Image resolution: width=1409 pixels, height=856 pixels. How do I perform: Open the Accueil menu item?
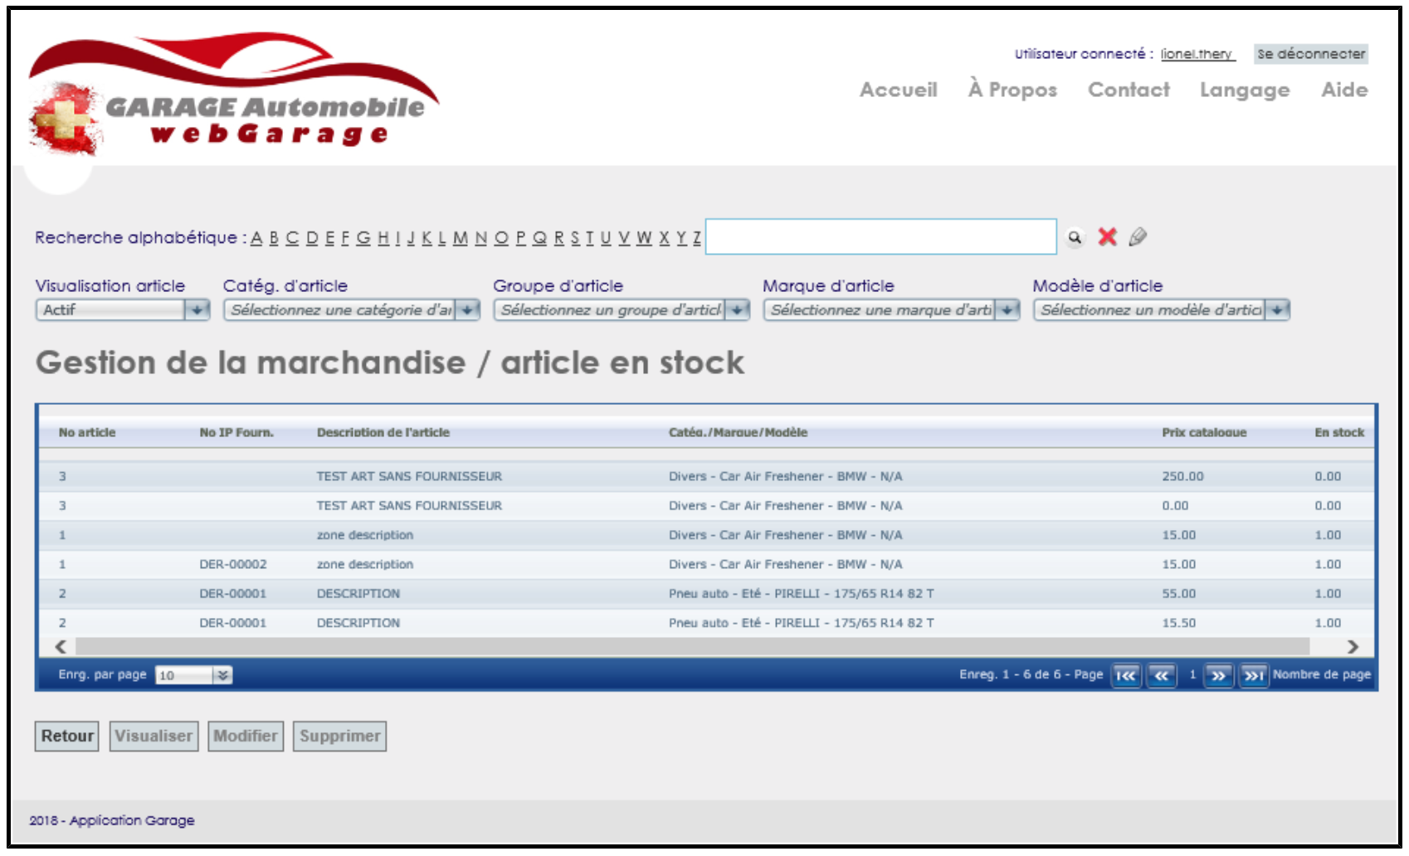(898, 90)
